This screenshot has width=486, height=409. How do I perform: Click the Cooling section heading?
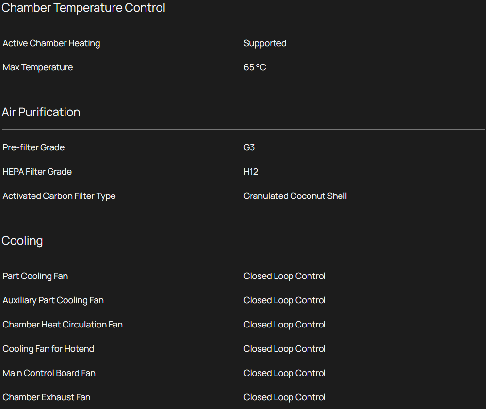click(22, 241)
